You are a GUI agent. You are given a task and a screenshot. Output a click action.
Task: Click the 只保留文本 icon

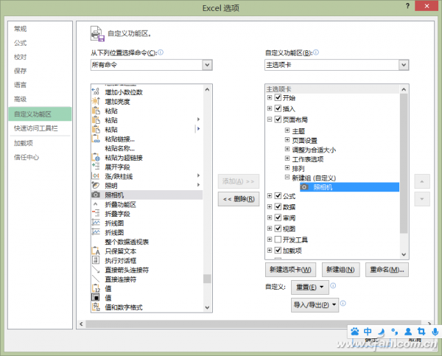[96, 251]
